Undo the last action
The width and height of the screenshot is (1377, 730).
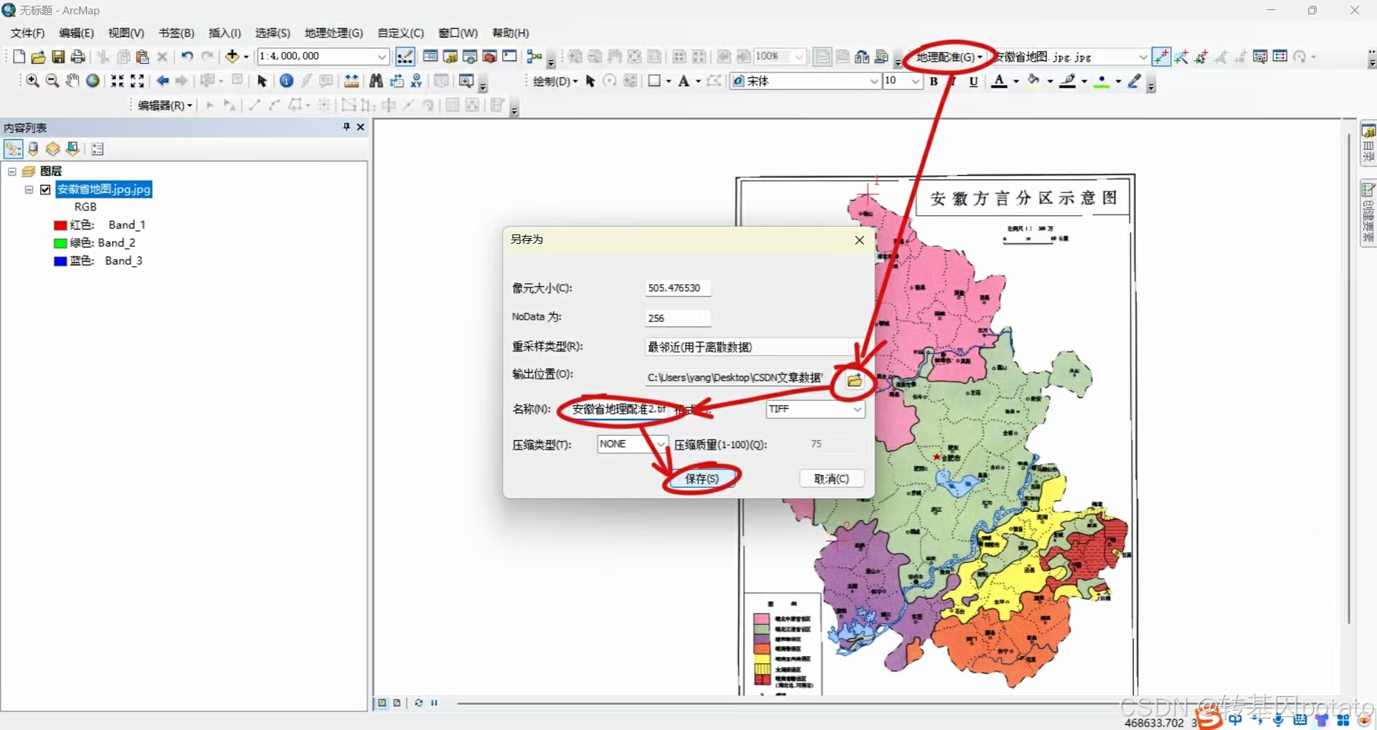click(187, 57)
